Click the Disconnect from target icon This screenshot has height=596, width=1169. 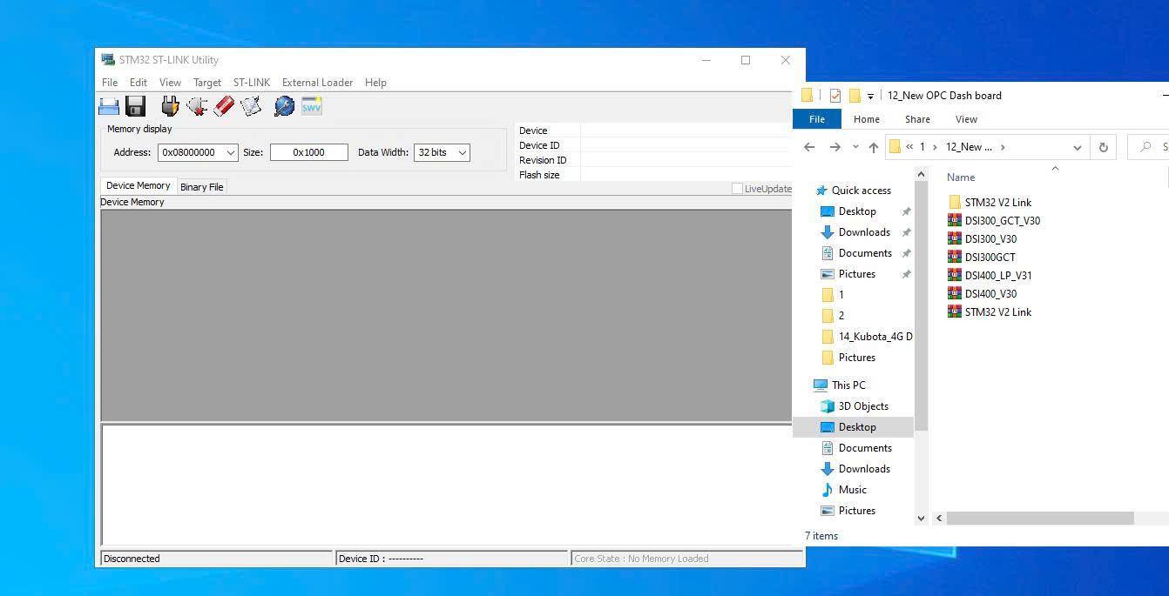click(197, 106)
